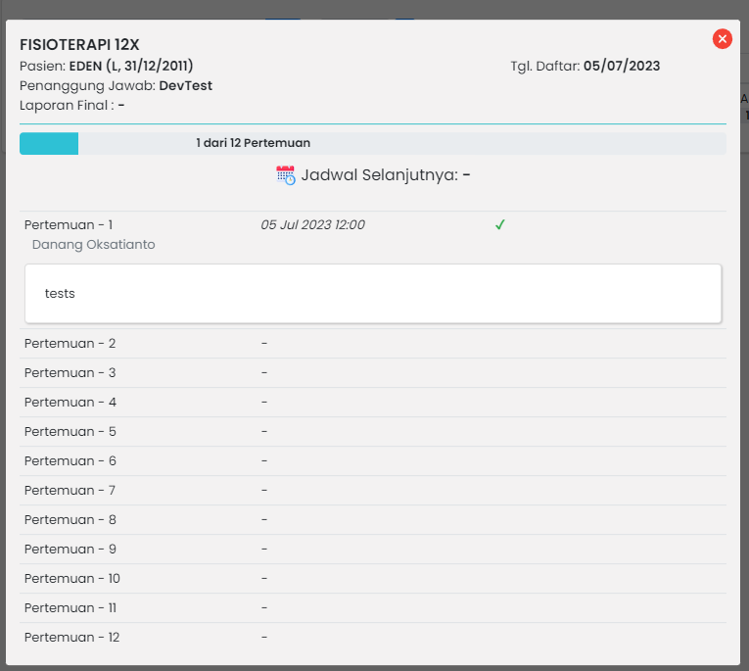Click the Tgl. Daftar date 05/07/2023
749x671 pixels.
click(x=622, y=67)
